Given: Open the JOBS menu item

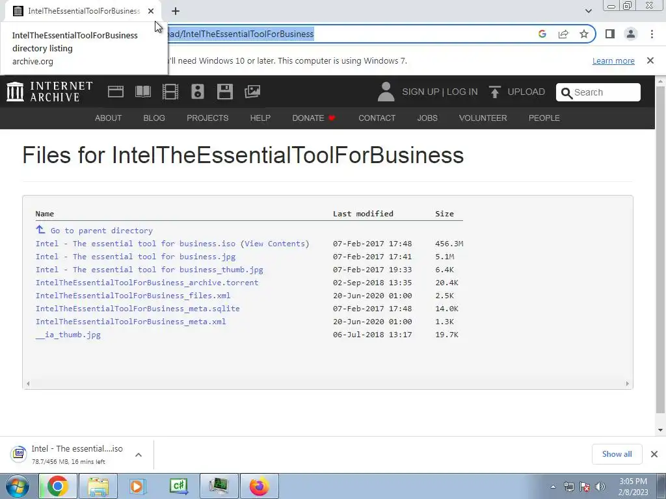Looking at the screenshot, I should [427, 118].
